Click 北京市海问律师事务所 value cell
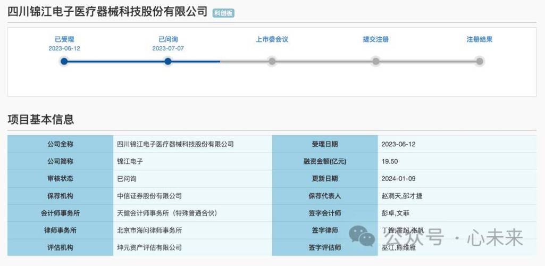The width and height of the screenshot is (545, 266). click(192, 230)
